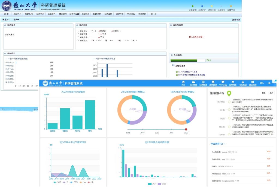Select the 2022 point on year timeline slider
Screen dimensions: 279x190
(186, 129)
